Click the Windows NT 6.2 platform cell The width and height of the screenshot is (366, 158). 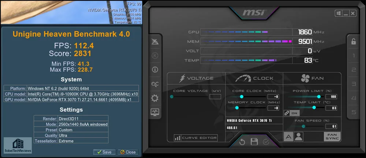coord(83,88)
